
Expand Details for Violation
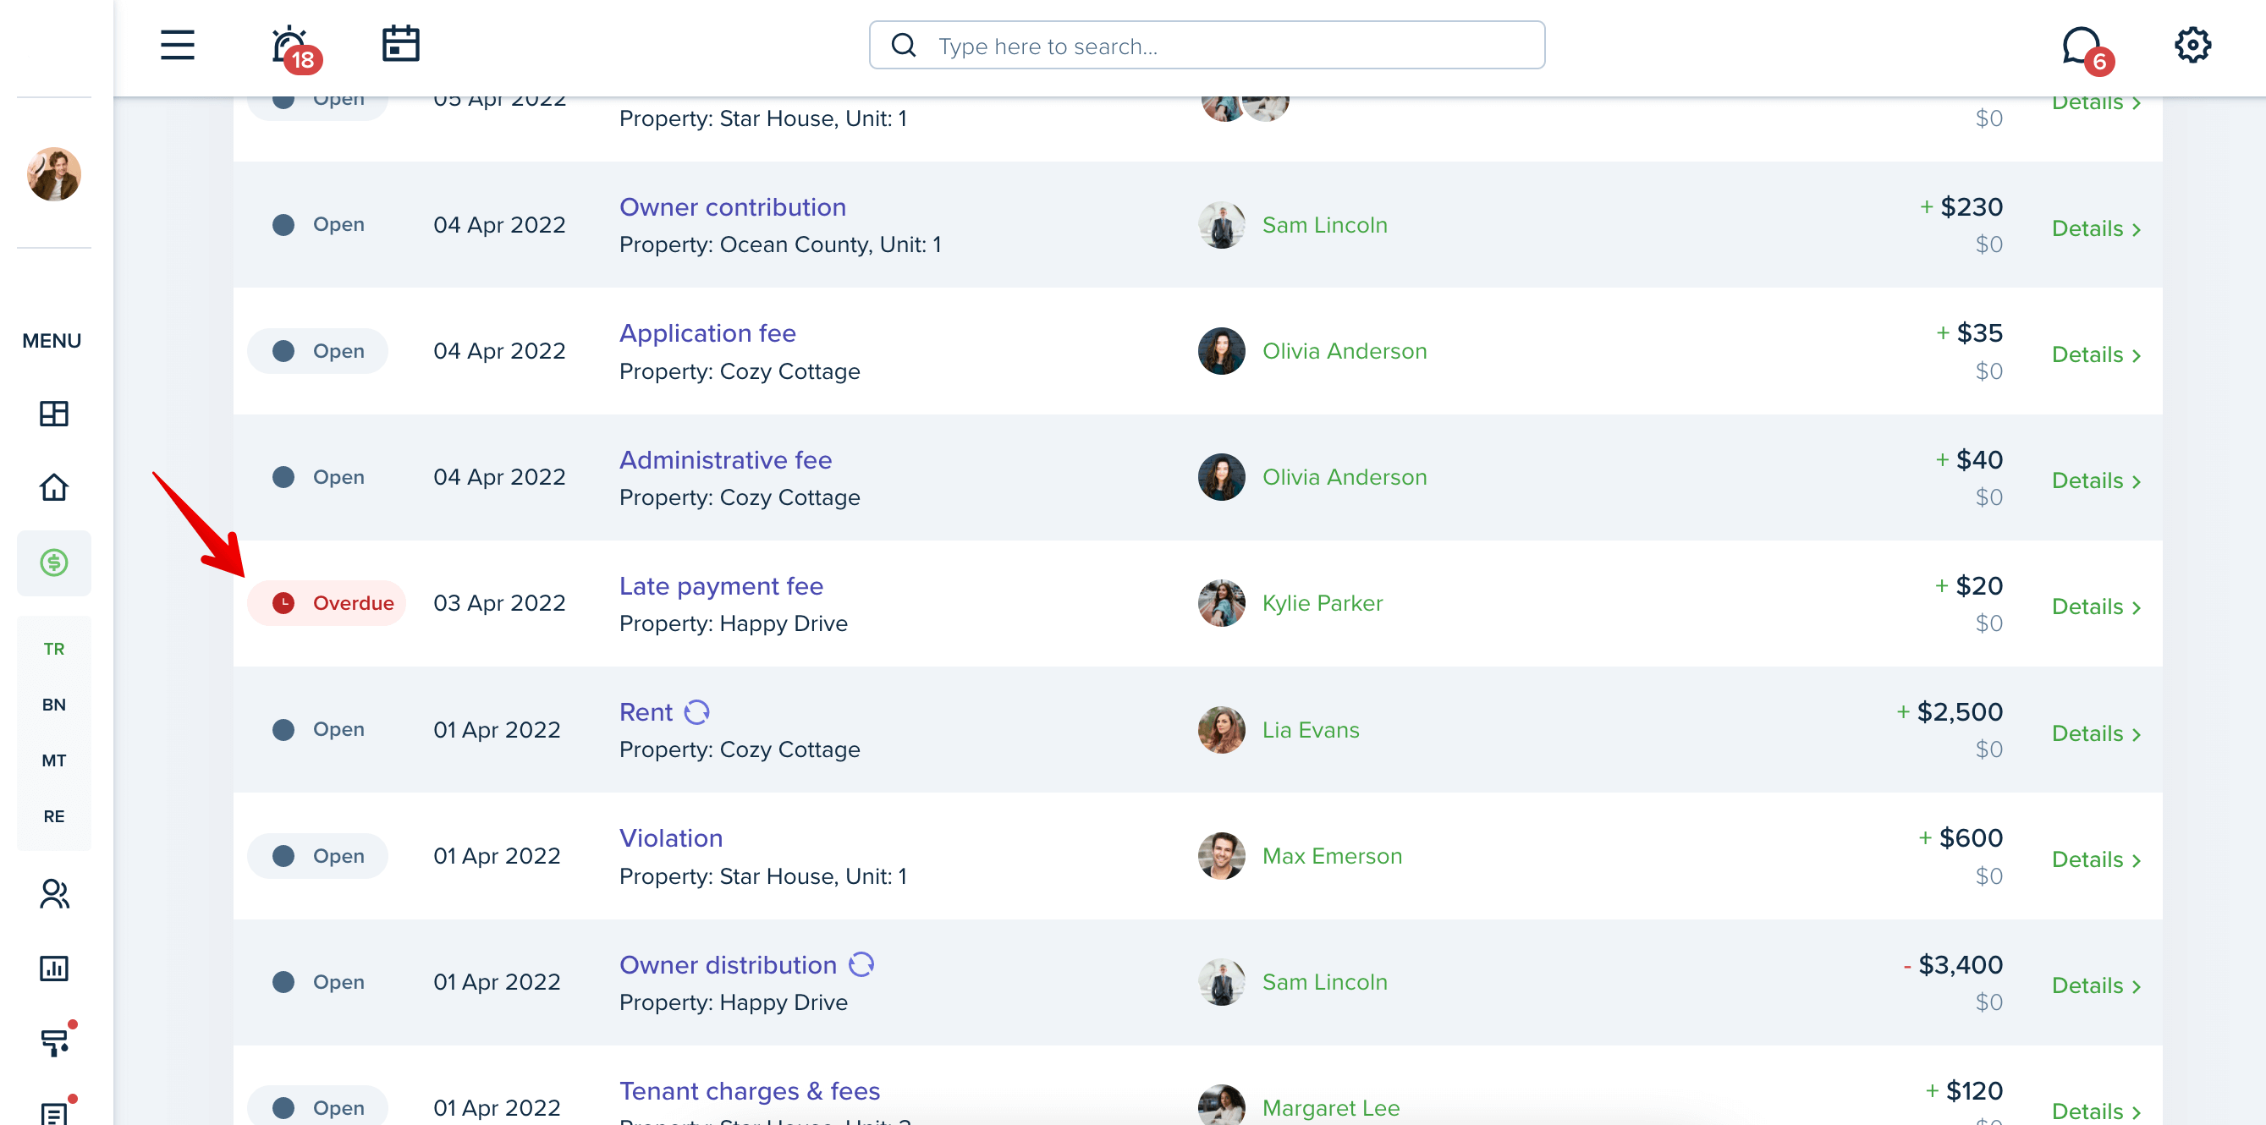(2096, 859)
